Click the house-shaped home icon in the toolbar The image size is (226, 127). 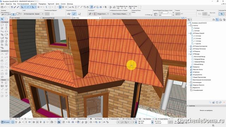coord(88,7)
